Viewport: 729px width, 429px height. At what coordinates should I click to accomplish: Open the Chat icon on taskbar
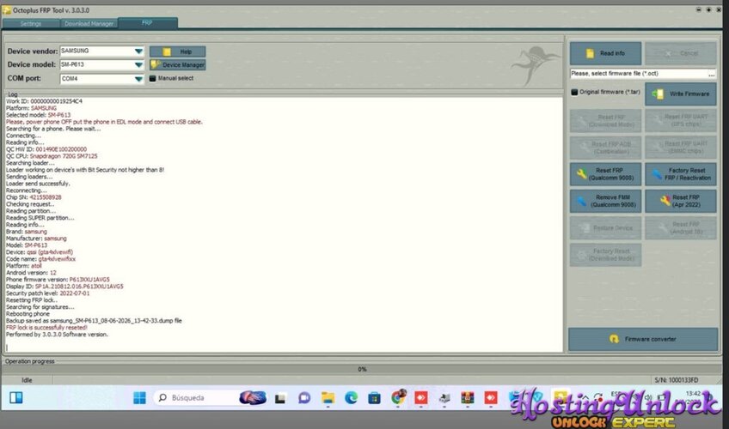click(304, 397)
